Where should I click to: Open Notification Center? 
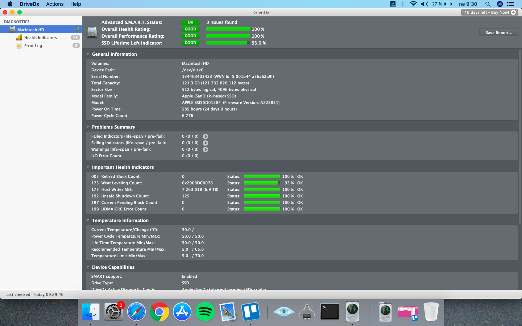coord(510,4)
